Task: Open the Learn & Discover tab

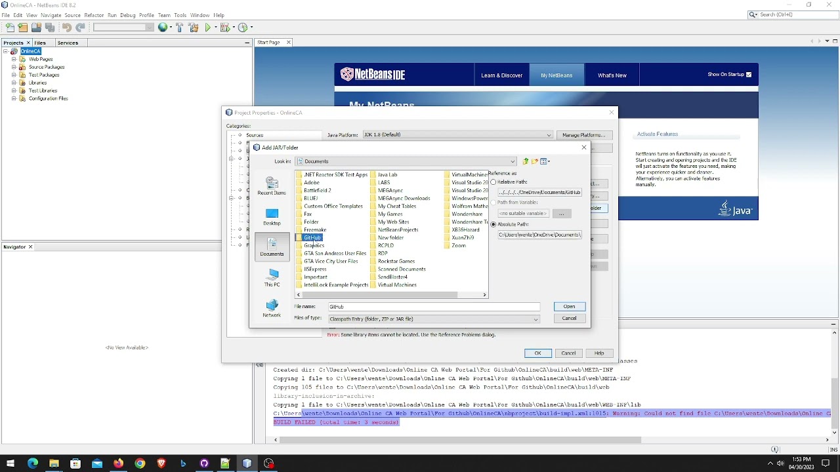Action: [x=502, y=75]
